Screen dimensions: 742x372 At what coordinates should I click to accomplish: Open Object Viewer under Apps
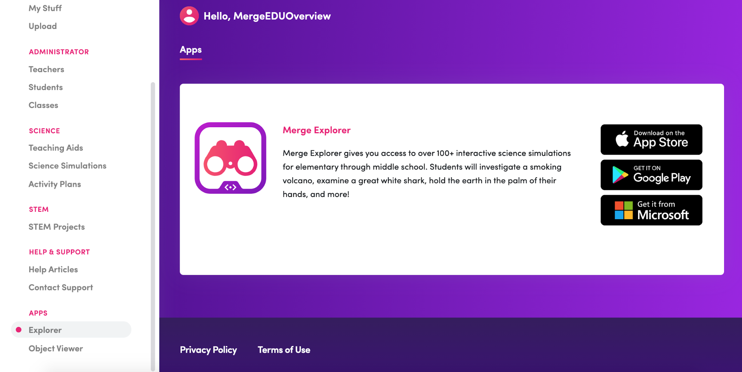[56, 349]
